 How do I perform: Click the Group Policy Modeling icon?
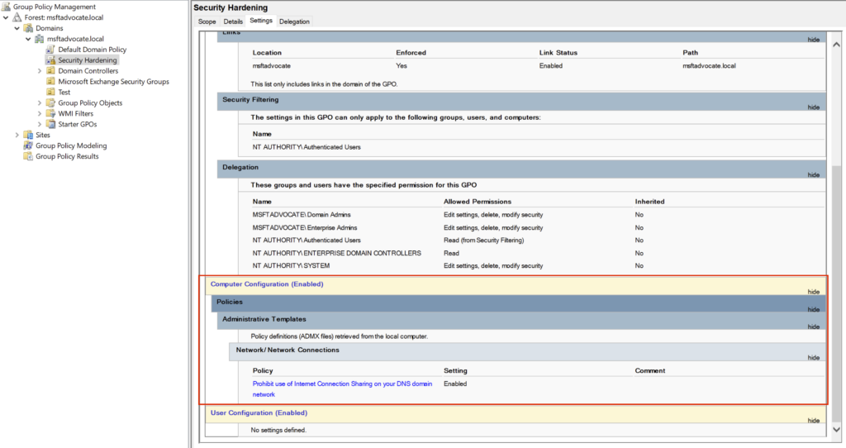point(29,146)
